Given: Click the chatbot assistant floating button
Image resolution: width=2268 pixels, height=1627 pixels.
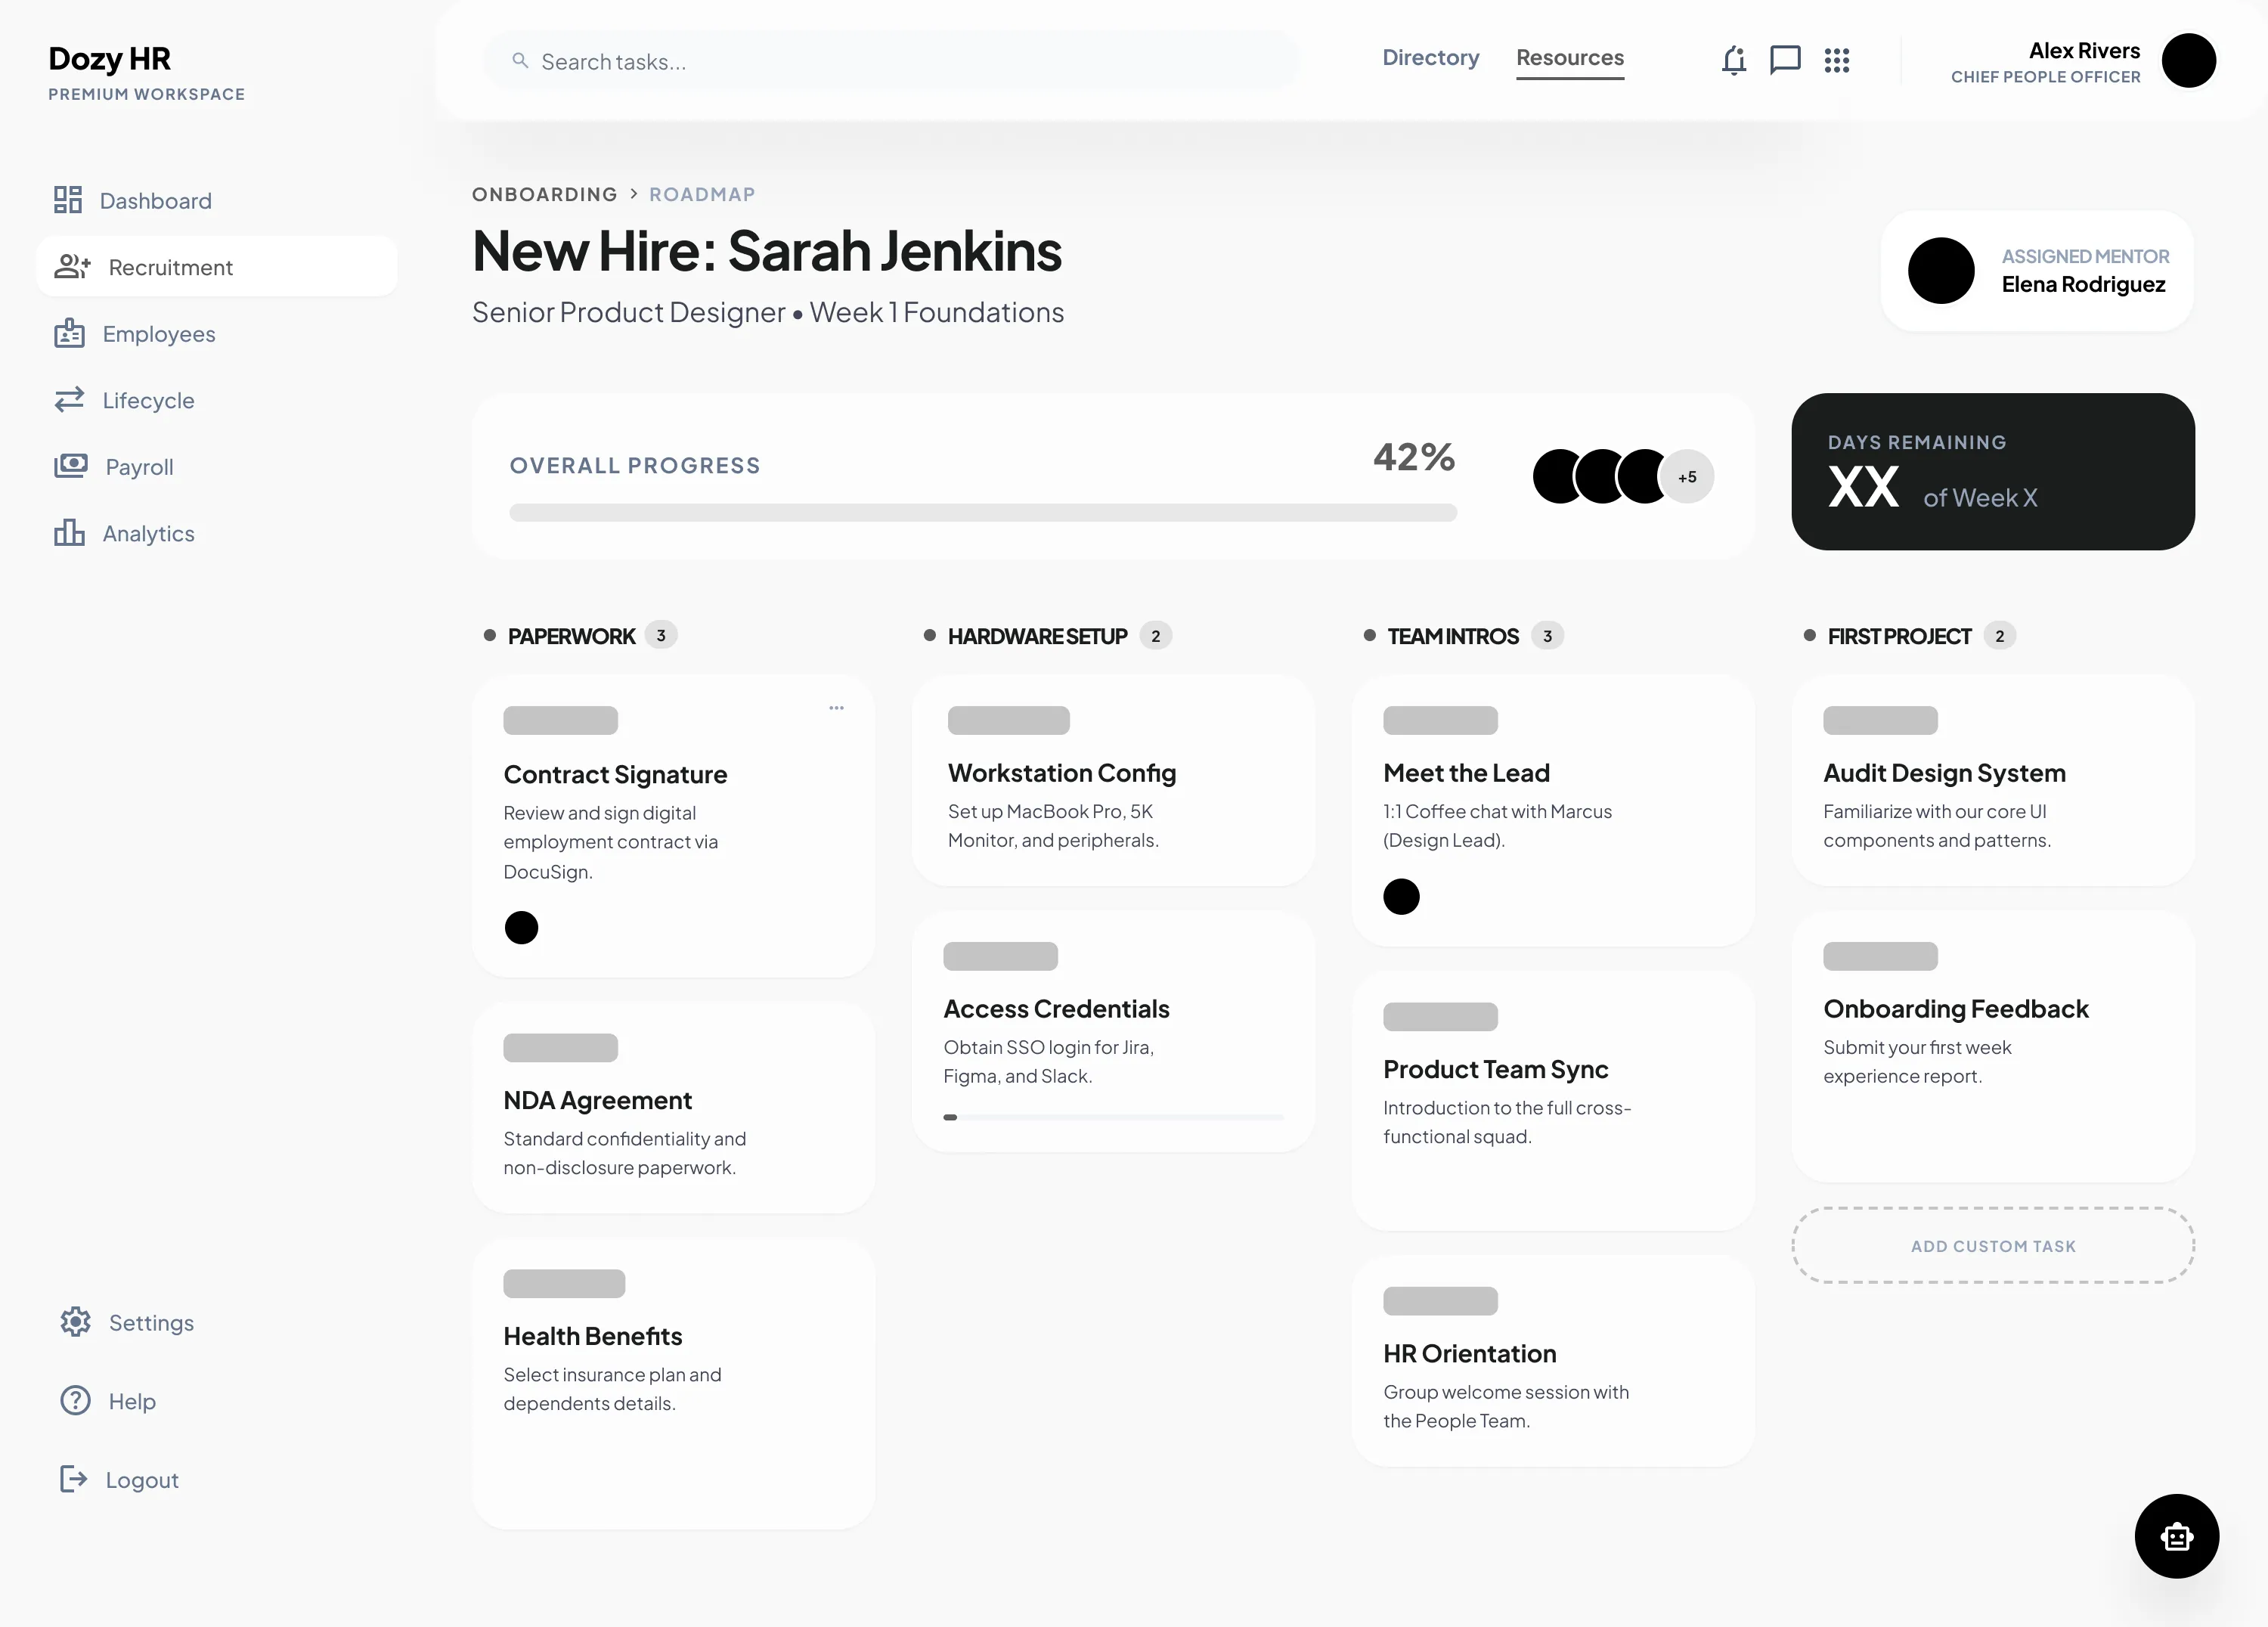Looking at the screenshot, I should coord(2176,1536).
